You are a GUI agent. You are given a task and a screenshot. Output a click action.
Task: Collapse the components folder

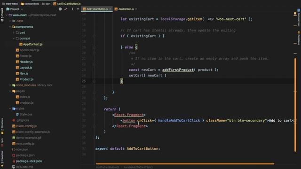(10, 27)
